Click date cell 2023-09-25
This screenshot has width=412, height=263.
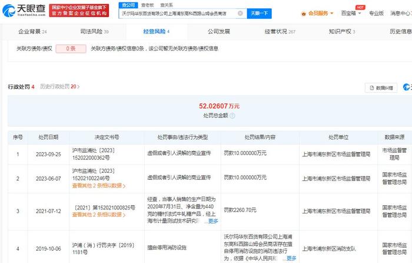48,154
